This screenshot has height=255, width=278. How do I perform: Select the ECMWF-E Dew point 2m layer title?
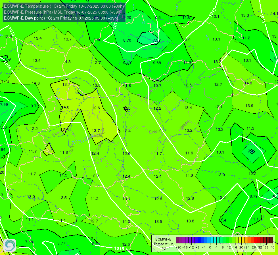(x=61, y=18)
